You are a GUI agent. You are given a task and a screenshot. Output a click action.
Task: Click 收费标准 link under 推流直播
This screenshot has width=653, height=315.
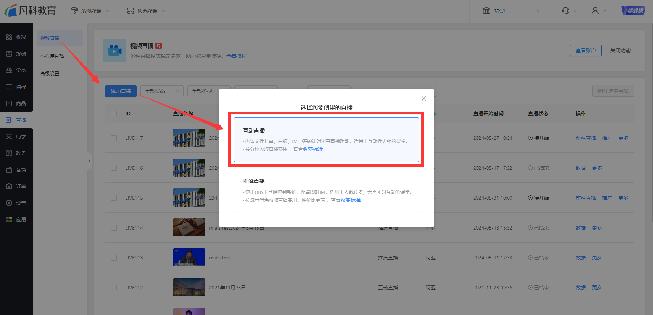tap(350, 200)
